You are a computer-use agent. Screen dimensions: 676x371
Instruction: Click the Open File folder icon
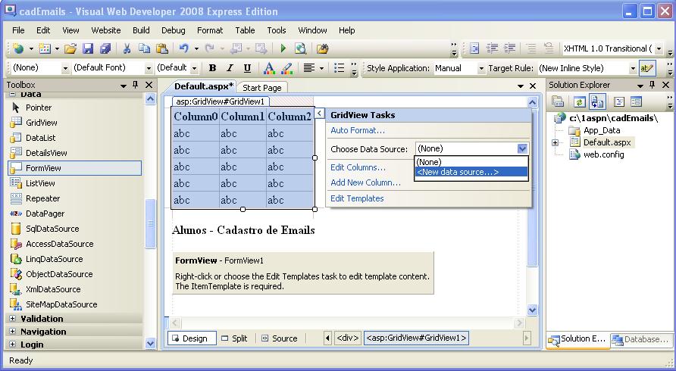pos(70,48)
